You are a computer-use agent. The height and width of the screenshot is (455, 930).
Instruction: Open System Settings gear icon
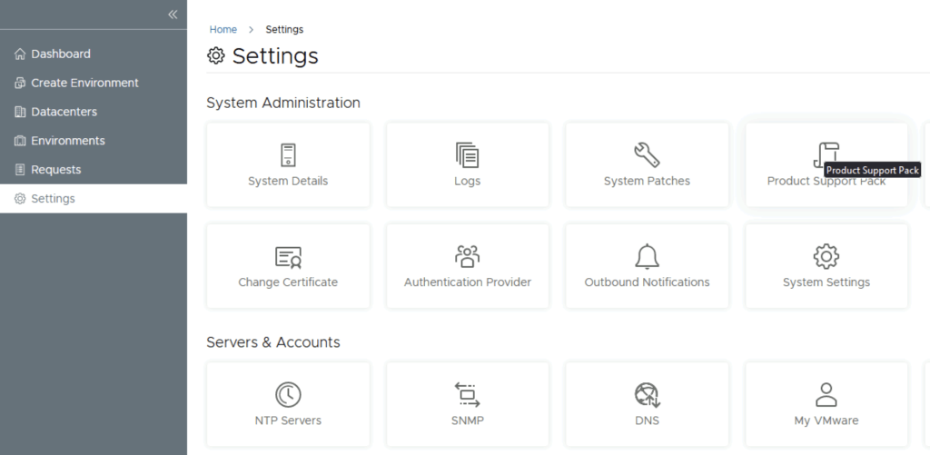826,256
